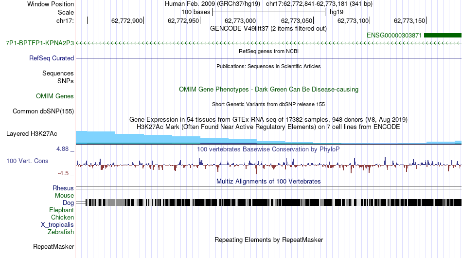
Task: Click the blue H3K27Ac signal area
Action: click(x=268, y=138)
